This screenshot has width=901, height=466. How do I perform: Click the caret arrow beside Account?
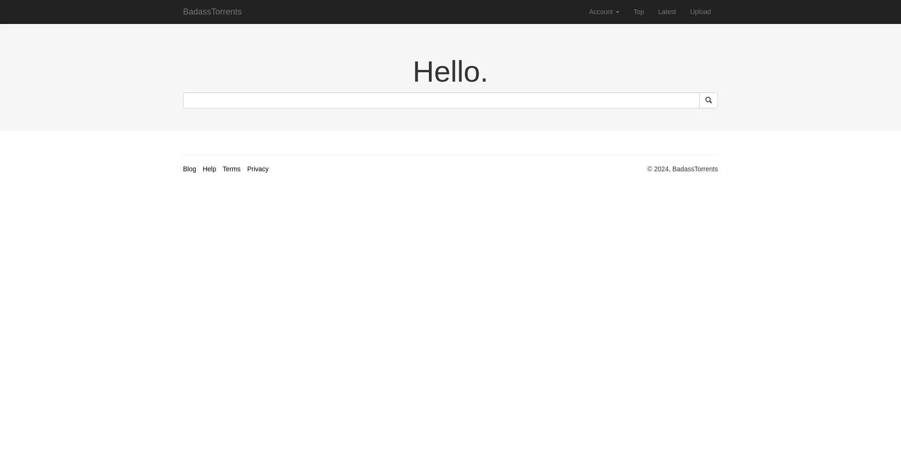[x=617, y=12]
